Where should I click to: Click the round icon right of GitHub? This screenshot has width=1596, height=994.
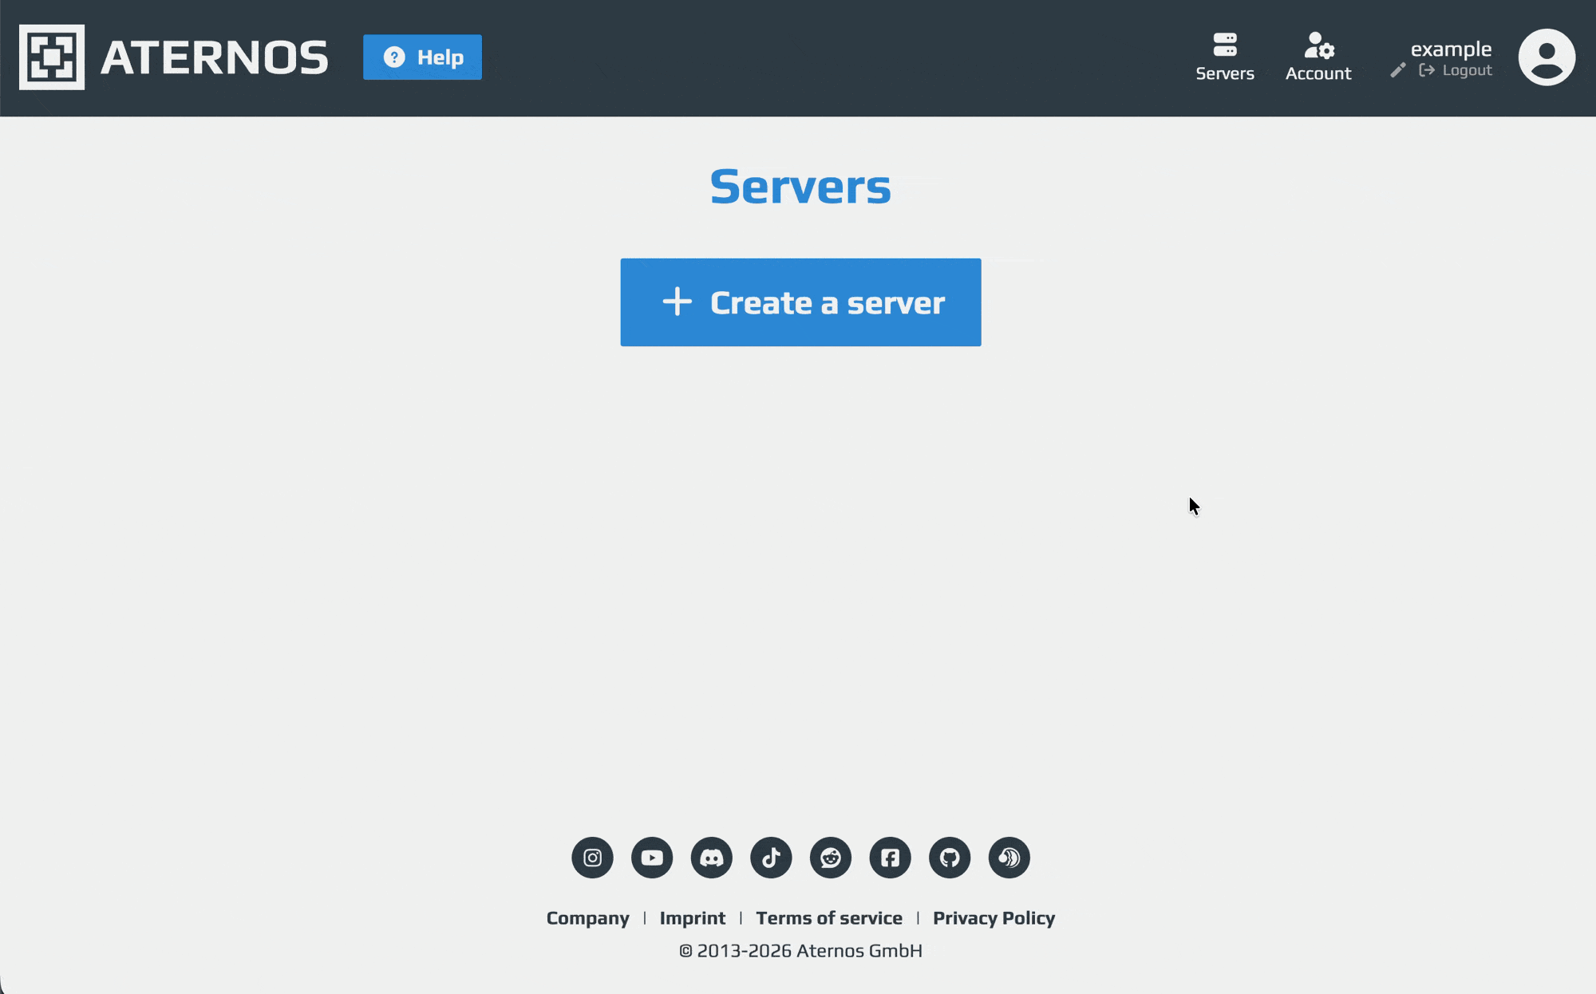(x=1009, y=858)
